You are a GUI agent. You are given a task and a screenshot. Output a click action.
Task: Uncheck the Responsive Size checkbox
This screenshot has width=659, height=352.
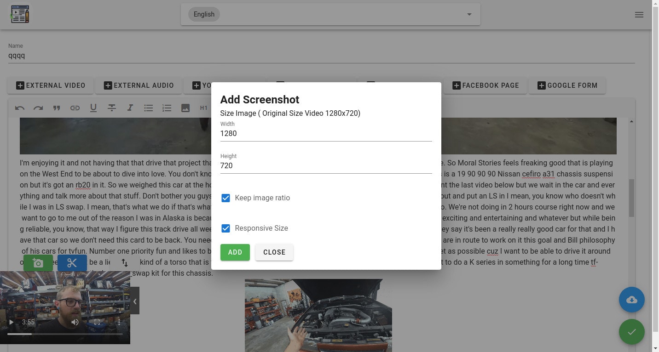click(225, 228)
